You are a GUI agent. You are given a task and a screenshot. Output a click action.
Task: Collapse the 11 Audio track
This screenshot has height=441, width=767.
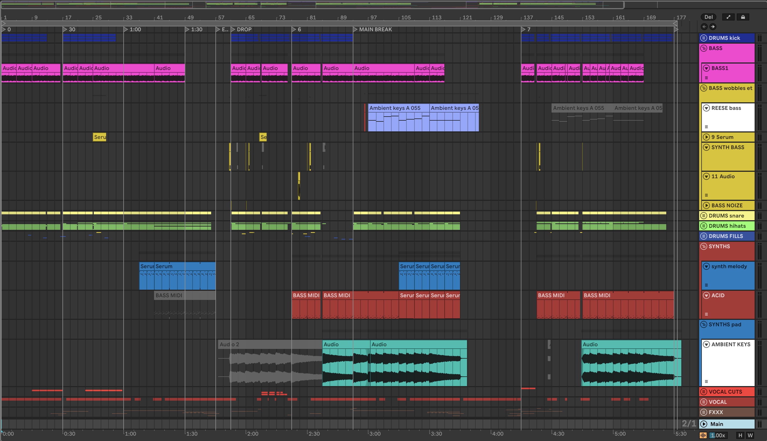[706, 177]
